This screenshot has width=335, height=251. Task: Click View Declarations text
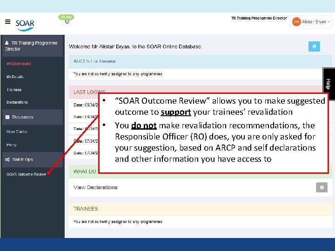click(95, 187)
